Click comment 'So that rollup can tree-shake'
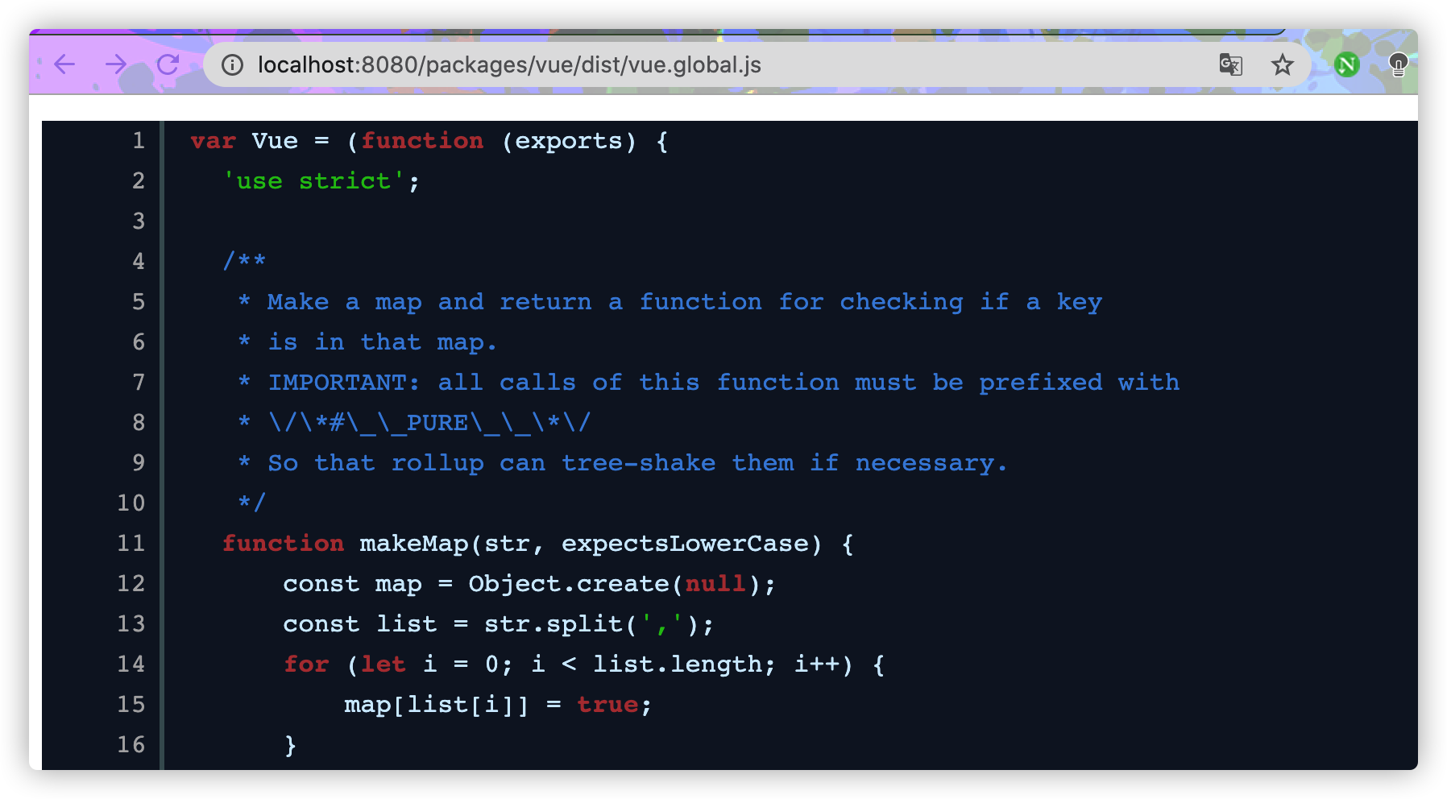Viewport: 1447px width, 799px height. [x=637, y=463]
